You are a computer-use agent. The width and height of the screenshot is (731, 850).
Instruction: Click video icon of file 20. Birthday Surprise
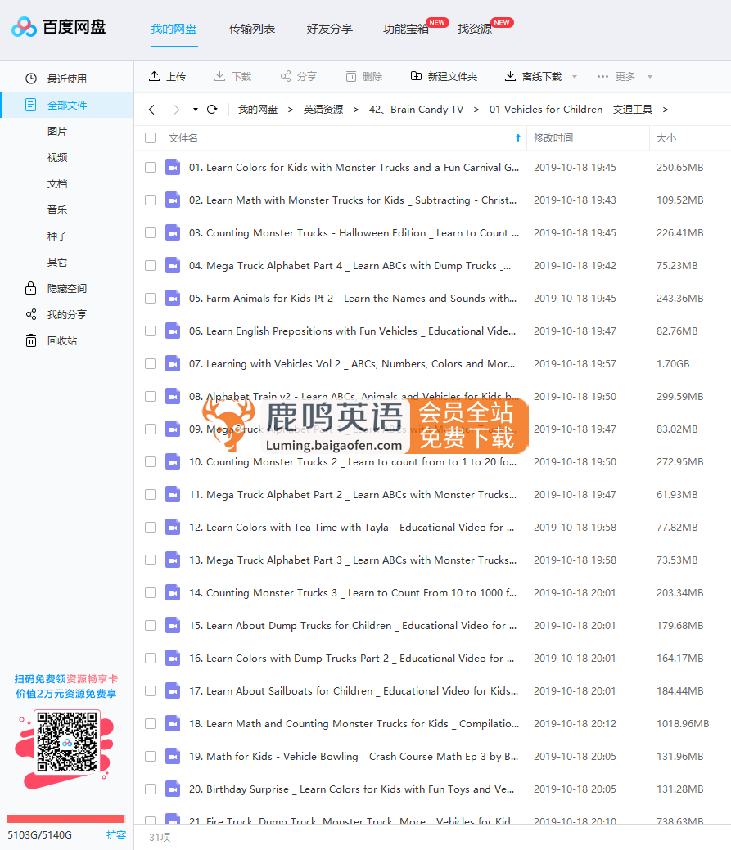[173, 789]
